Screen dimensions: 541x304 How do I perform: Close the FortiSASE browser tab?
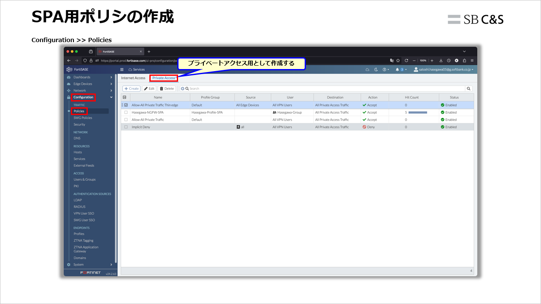point(141,51)
